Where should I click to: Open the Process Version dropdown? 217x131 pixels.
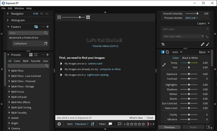[x=192, y=18]
